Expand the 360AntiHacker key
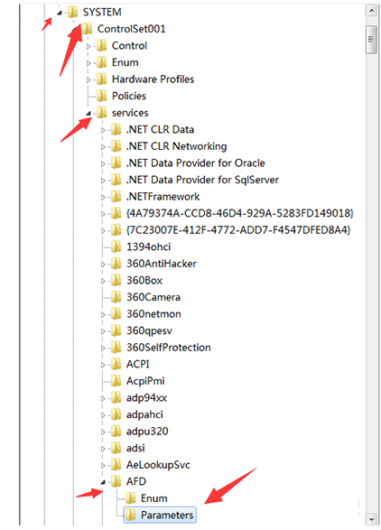The image size is (381, 530). pos(103,265)
